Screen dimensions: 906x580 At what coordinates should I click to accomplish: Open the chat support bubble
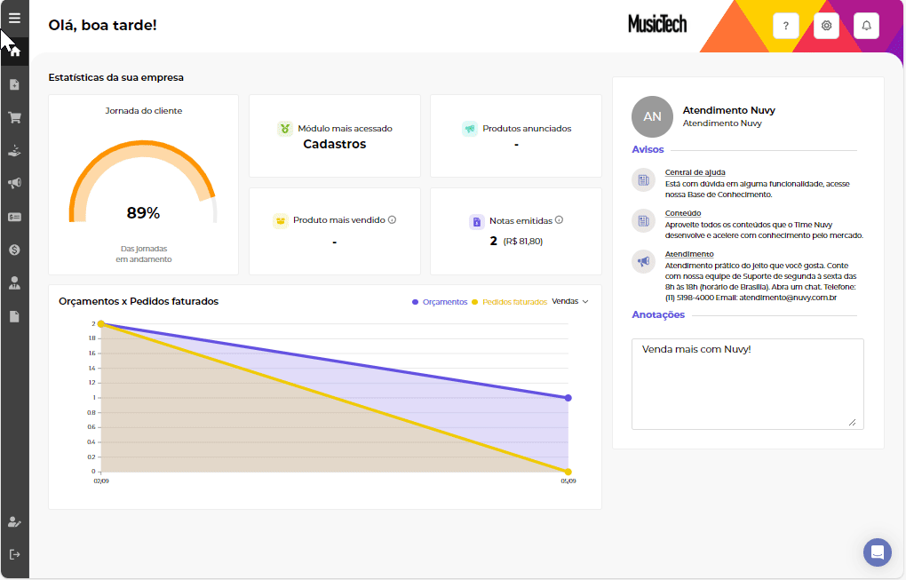click(x=878, y=552)
